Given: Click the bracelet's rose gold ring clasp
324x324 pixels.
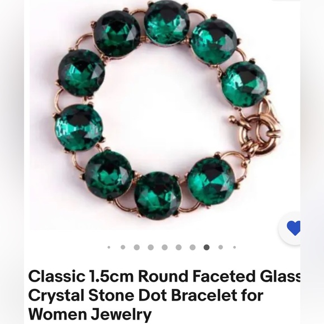Looking at the screenshot, I should point(258,134).
